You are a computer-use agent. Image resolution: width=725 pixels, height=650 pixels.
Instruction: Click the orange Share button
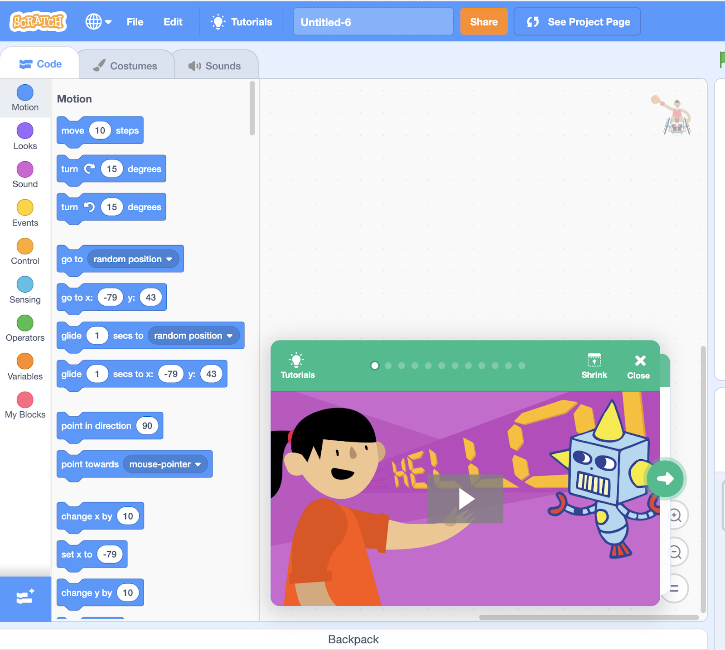(x=483, y=21)
